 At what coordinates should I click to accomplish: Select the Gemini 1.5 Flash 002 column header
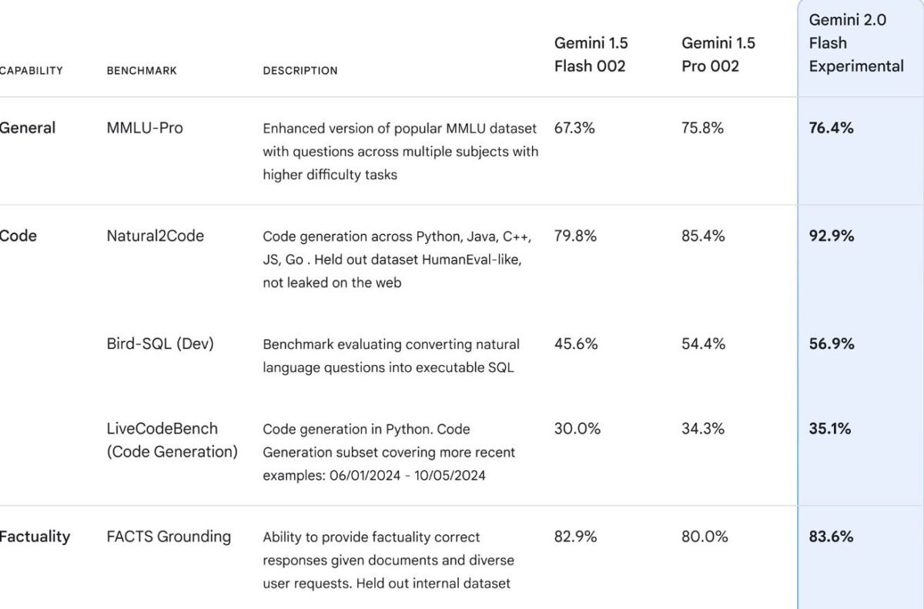[591, 55]
